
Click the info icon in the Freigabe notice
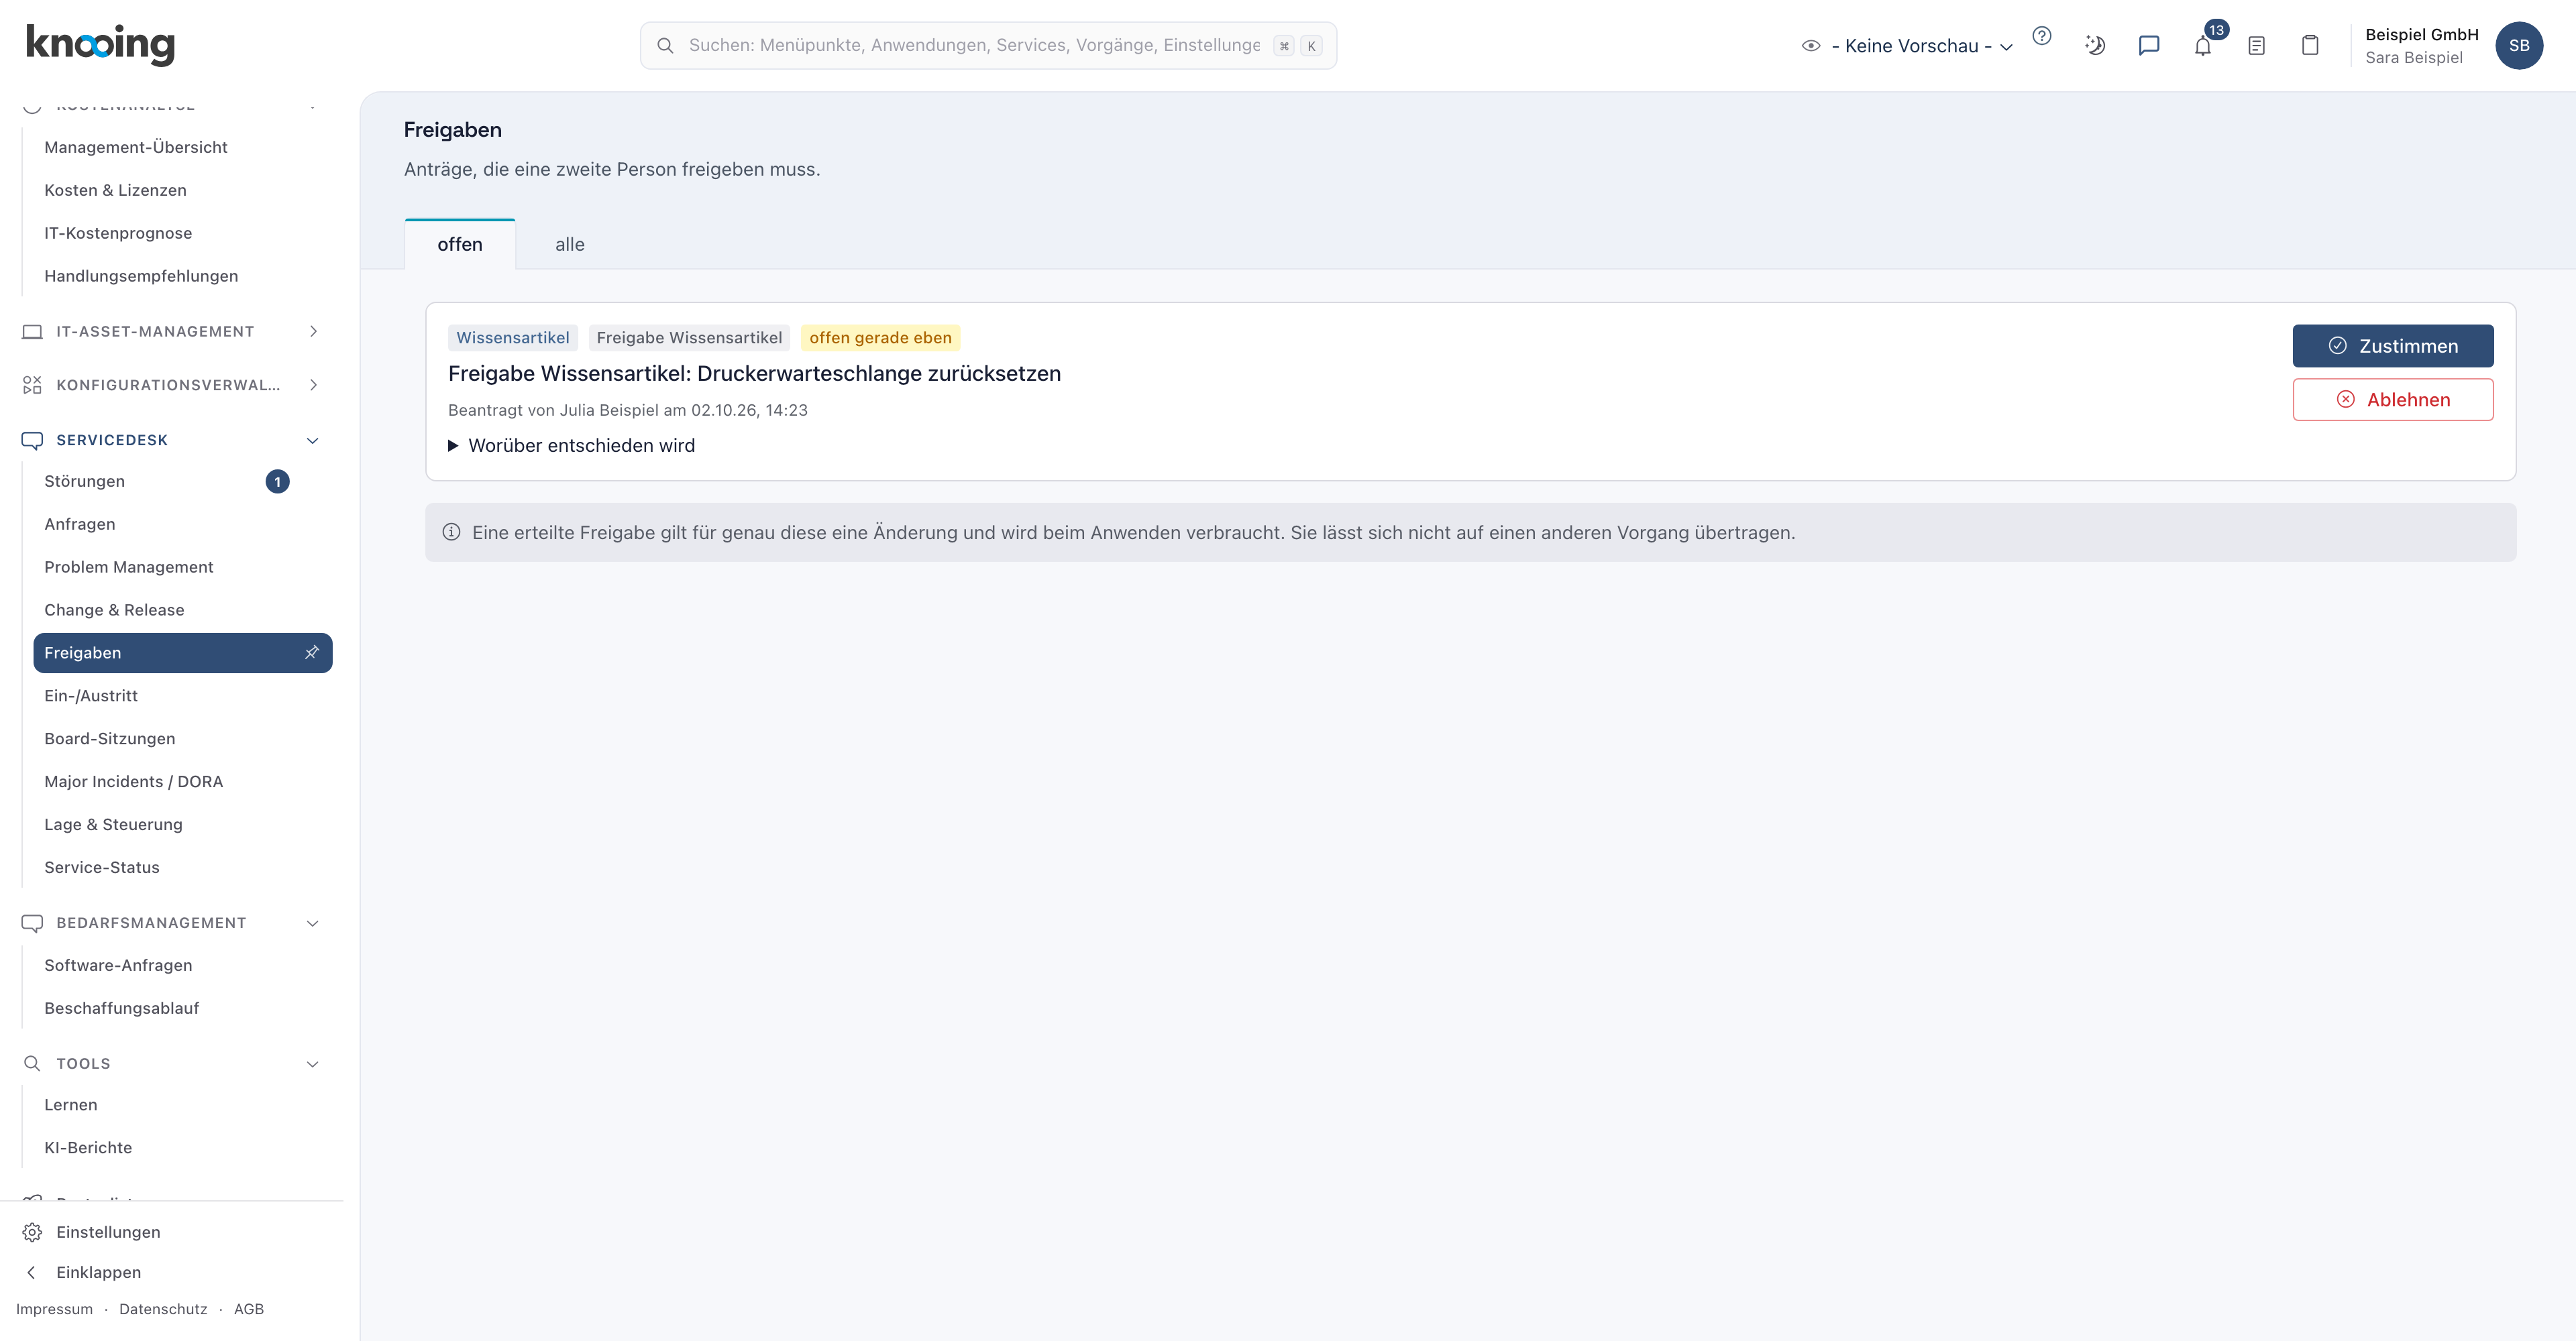(x=451, y=532)
